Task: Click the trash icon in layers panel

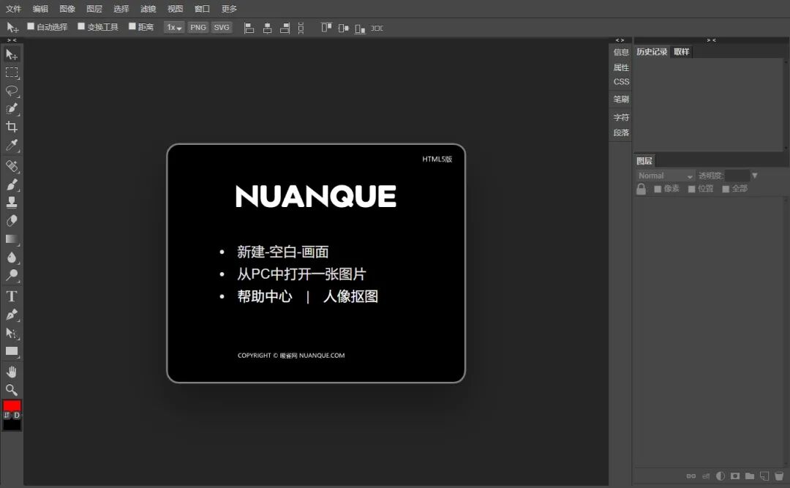Action: 779,476
